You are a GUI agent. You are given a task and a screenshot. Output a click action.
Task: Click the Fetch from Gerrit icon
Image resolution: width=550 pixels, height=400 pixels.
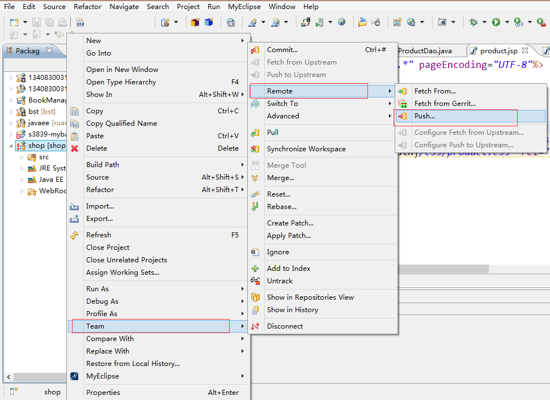tap(403, 104)
